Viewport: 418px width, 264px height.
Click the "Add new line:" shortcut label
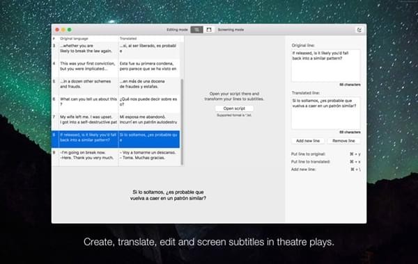click(303, 170)
